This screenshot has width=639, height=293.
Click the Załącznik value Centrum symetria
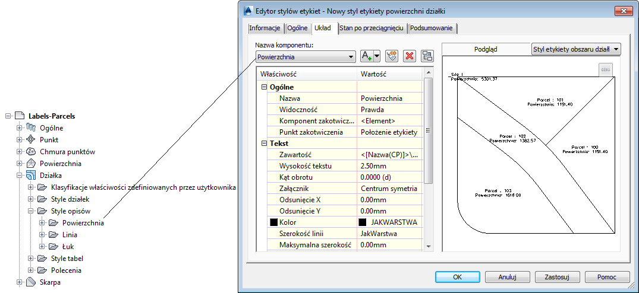pyautogui.click(x=389, y=189)
